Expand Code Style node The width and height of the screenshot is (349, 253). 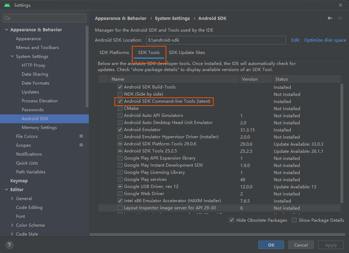pyautogui.click(x=12, y=234)
